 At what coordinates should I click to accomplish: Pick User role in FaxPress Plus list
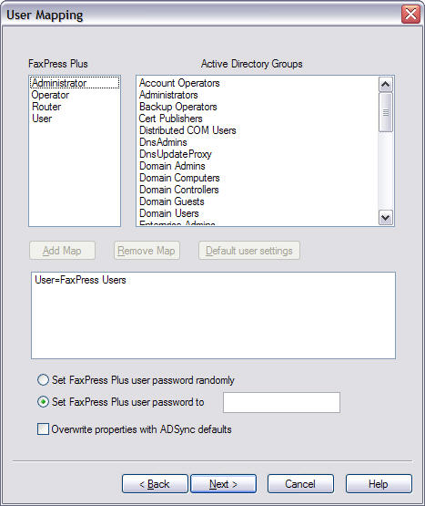pos(42,119)
